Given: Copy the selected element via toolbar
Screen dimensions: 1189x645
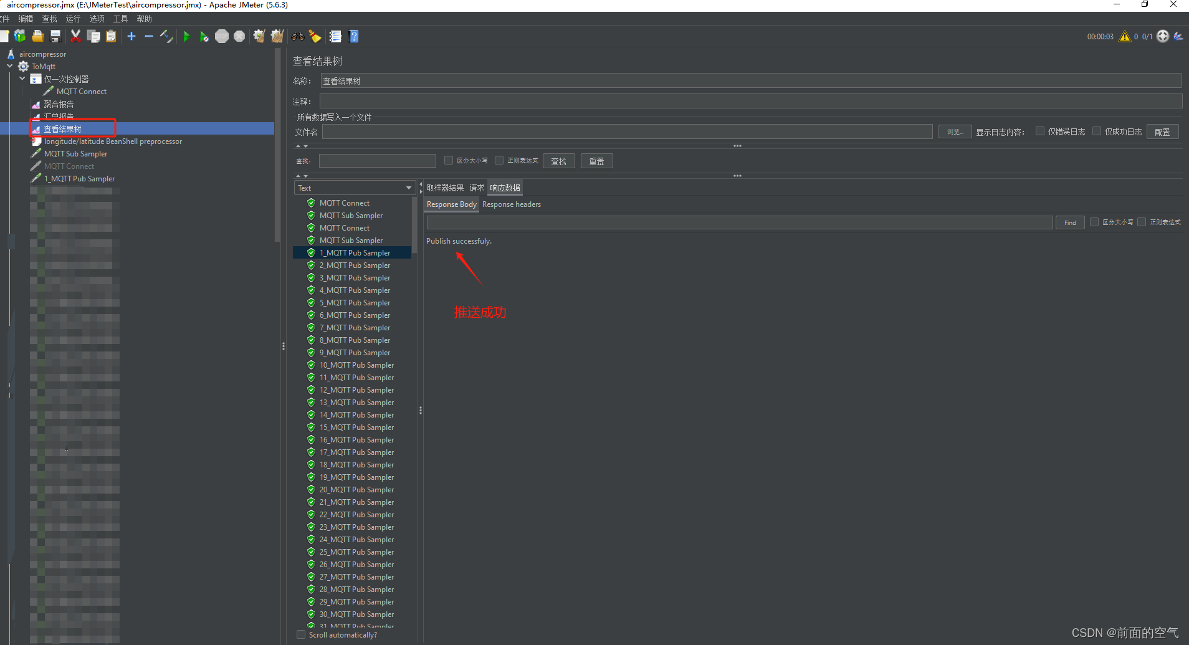Looking at the screenshot, I should pyautogui.click(x=93, y=36).
